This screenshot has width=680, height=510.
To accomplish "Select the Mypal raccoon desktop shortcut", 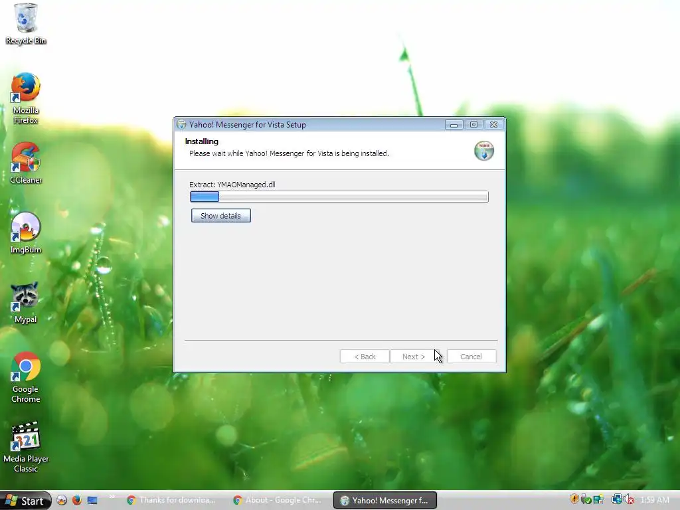I will 26,303.
